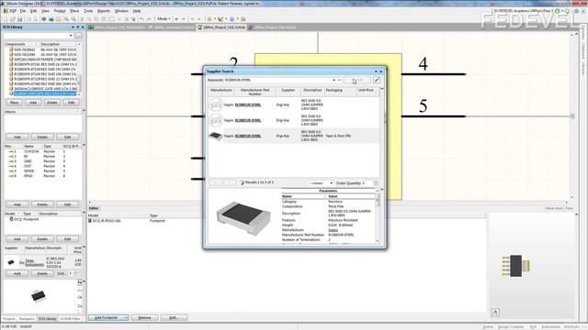Open the SCH Library filter dropdown
Screen dimensions: 588x330
point(71,36)
